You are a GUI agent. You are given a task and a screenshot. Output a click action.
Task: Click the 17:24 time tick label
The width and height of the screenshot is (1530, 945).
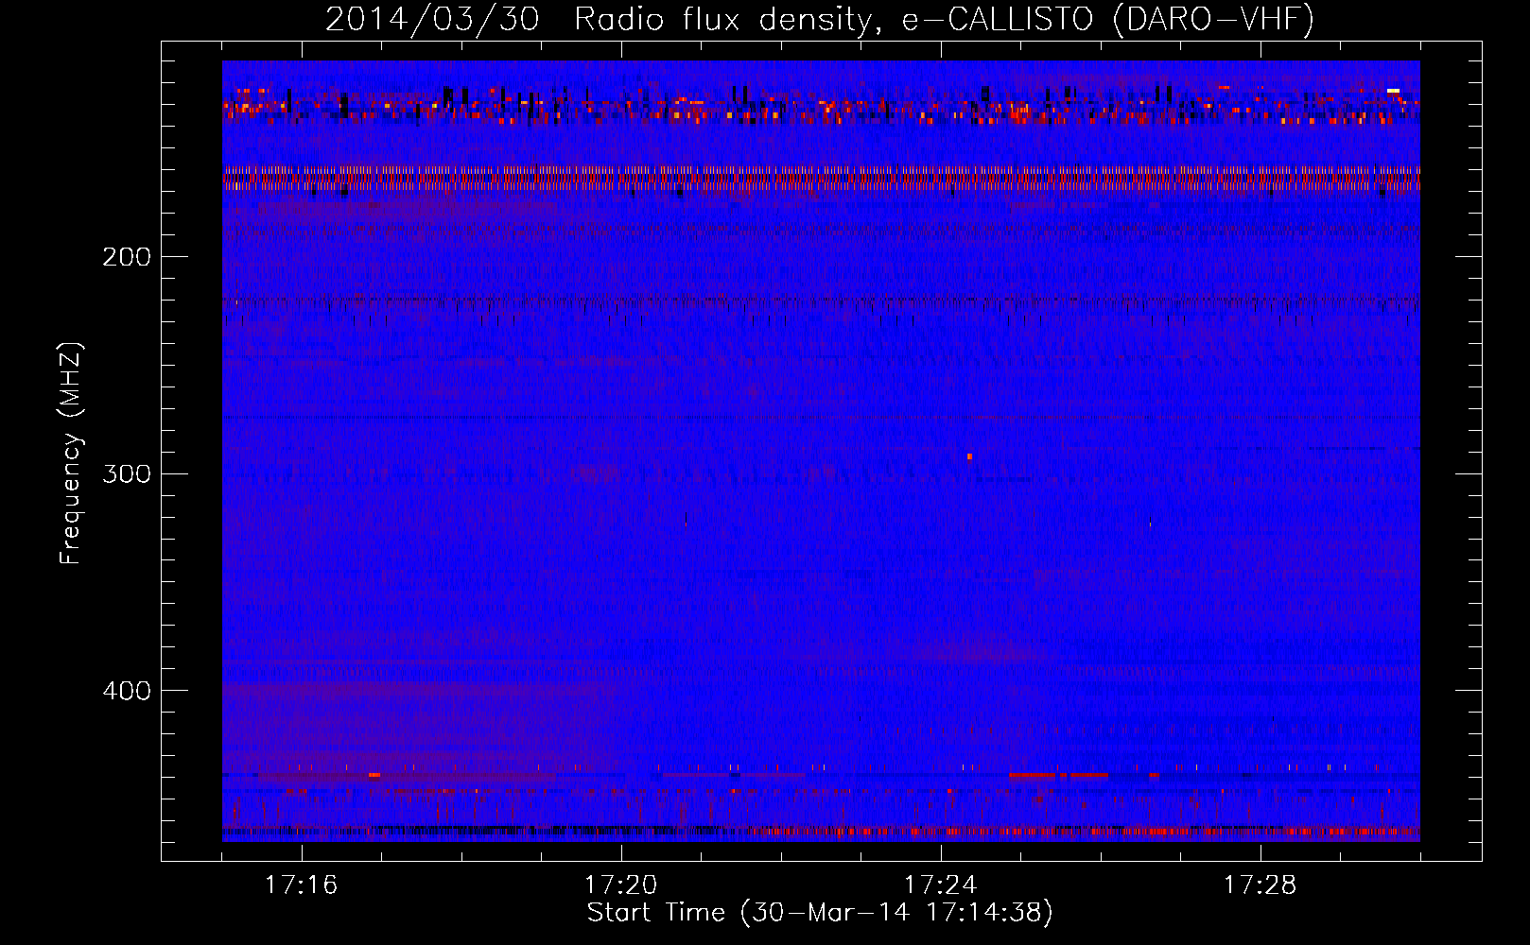[x=940, y=885]
